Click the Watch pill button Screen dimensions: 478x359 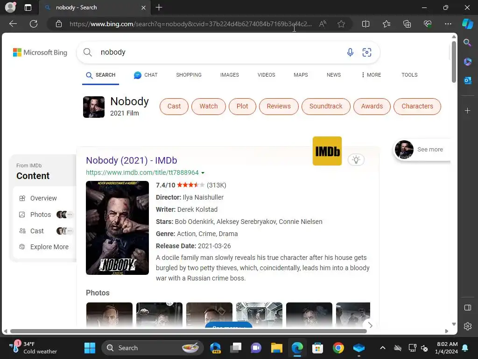[x=209, y=106]
